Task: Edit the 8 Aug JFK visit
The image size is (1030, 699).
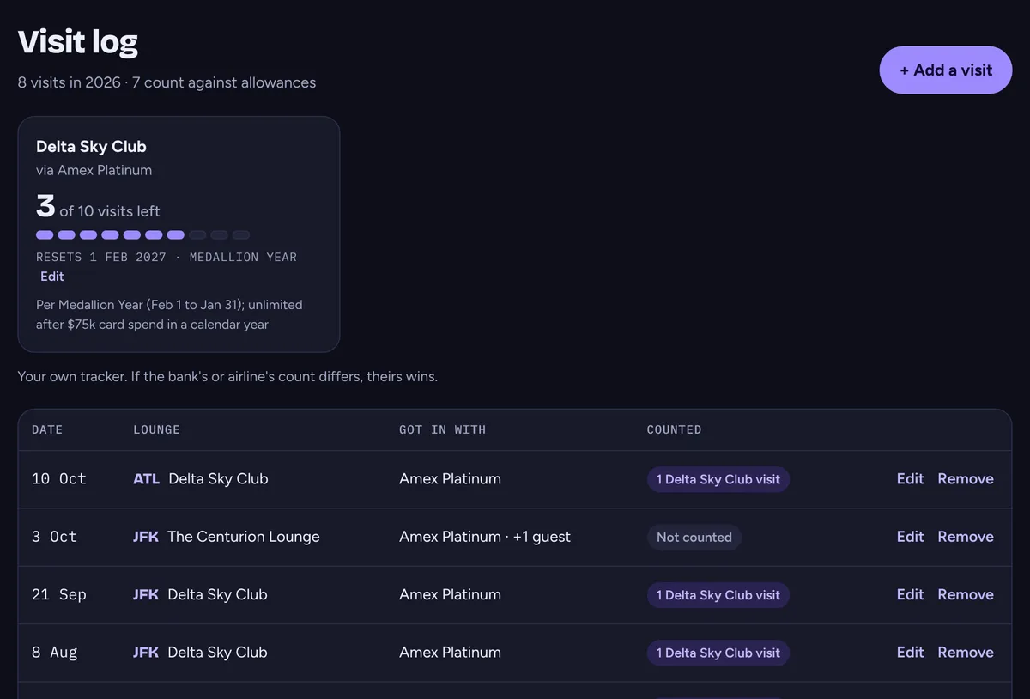Action: tap(910, 653)
